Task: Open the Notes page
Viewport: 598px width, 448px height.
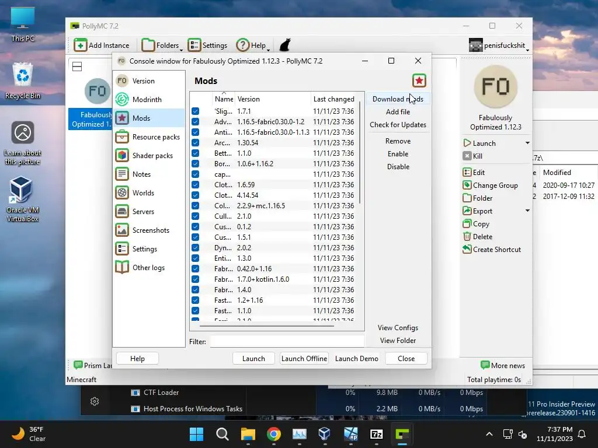Action: 149,174
